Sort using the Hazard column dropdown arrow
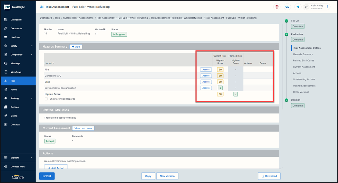The height and width of the screenshot is (183, 338). coord(54,63)
